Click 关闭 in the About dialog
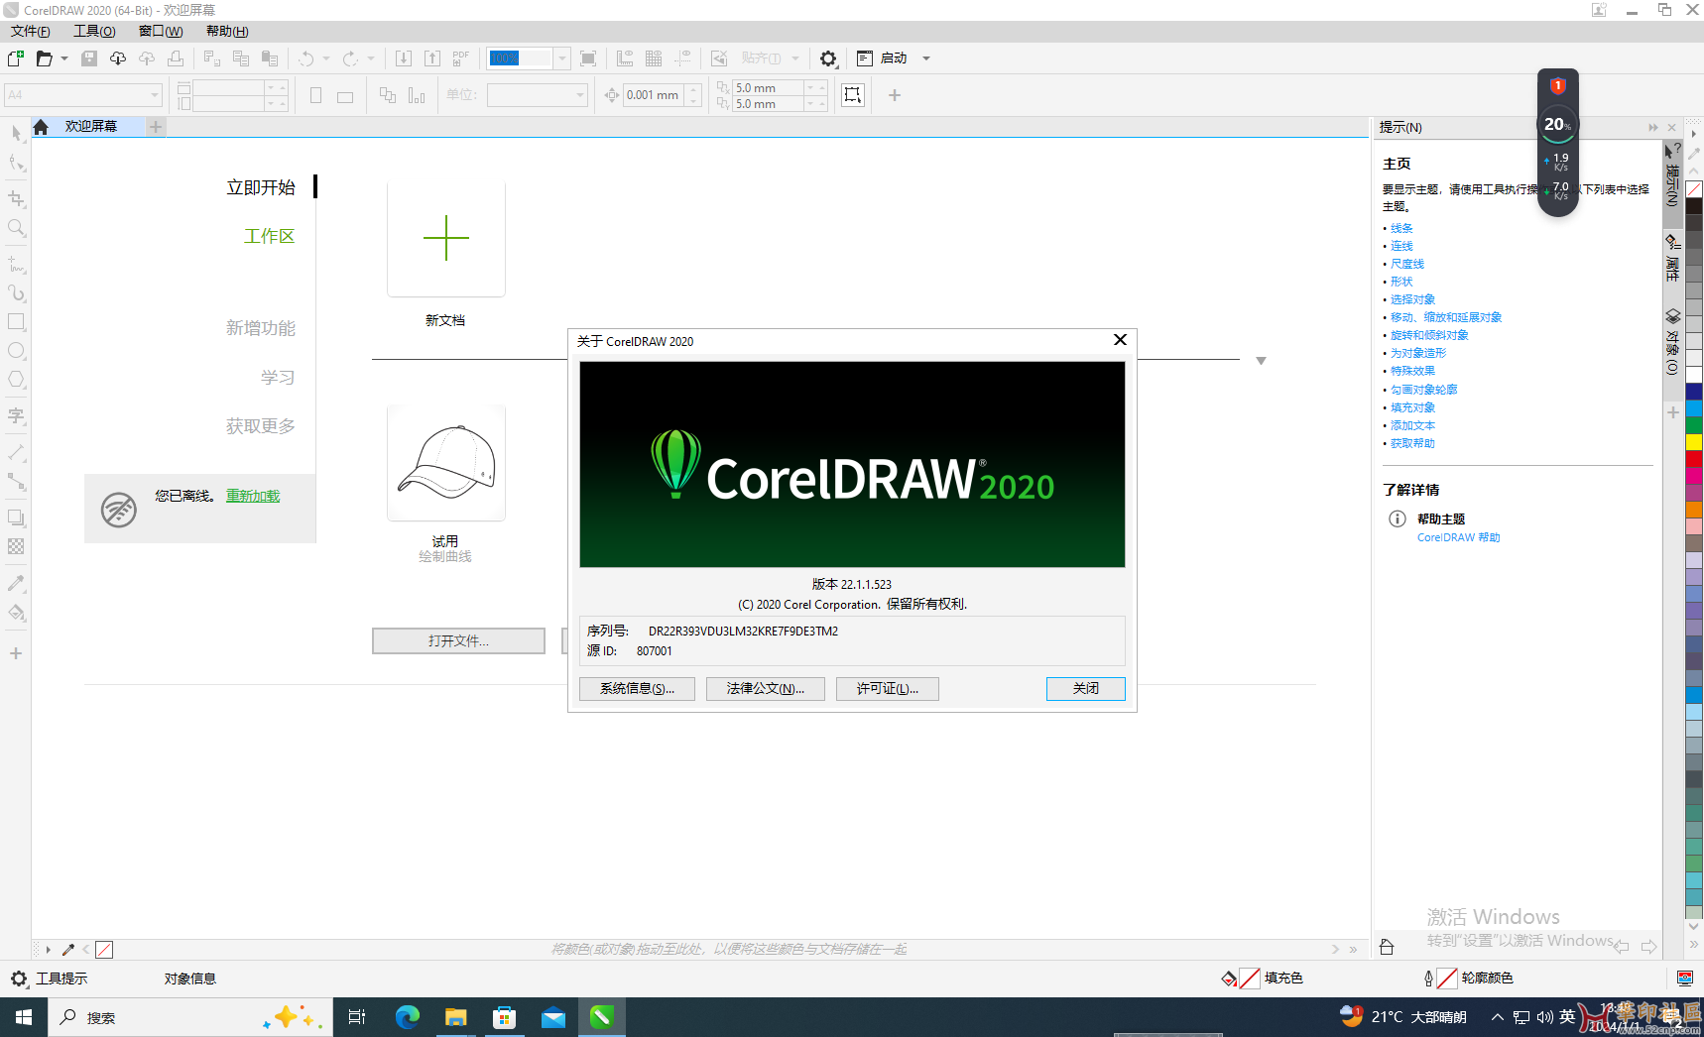This screenshot has width=1704, height=1037. coord(1086,689)
